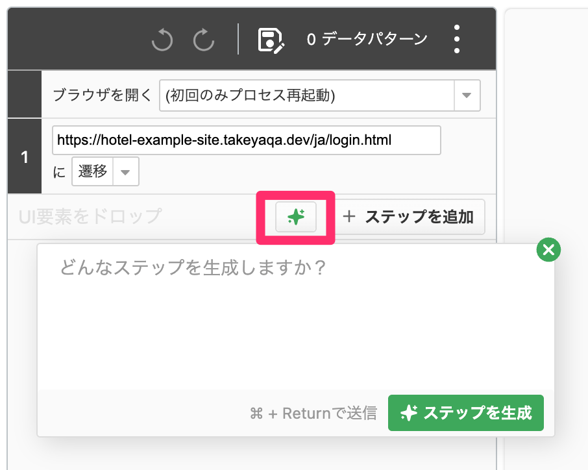Viewport: 588px width, 470px height.
Task: Click the sparkle icon inside ステップを生成
Action: (409, 413)
